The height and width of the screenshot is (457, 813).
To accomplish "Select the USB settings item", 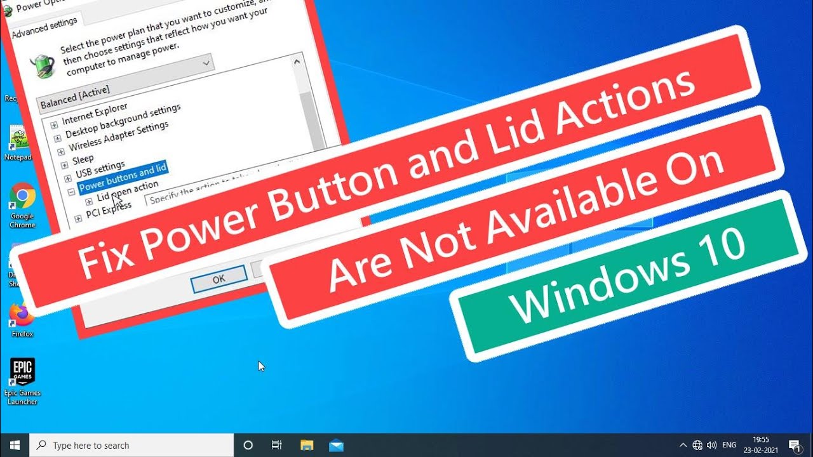I will 100,169.
